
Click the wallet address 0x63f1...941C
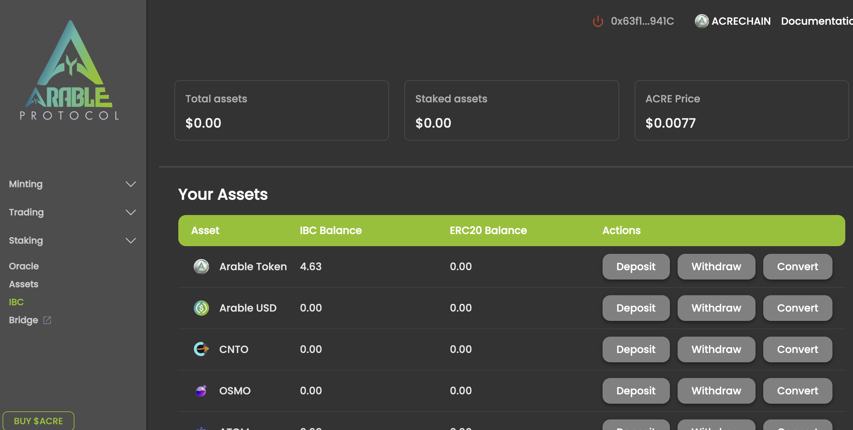[642, 21]
